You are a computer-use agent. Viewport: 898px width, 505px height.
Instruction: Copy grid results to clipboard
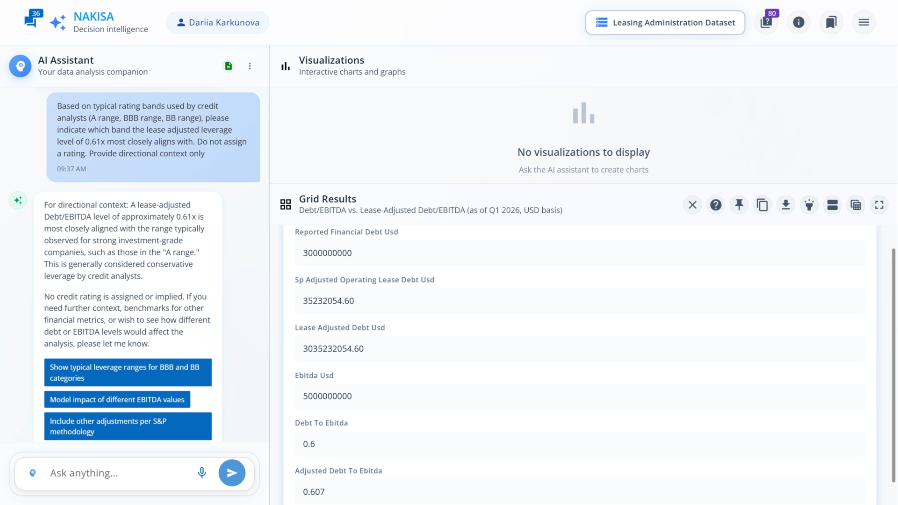pos(762,205)
